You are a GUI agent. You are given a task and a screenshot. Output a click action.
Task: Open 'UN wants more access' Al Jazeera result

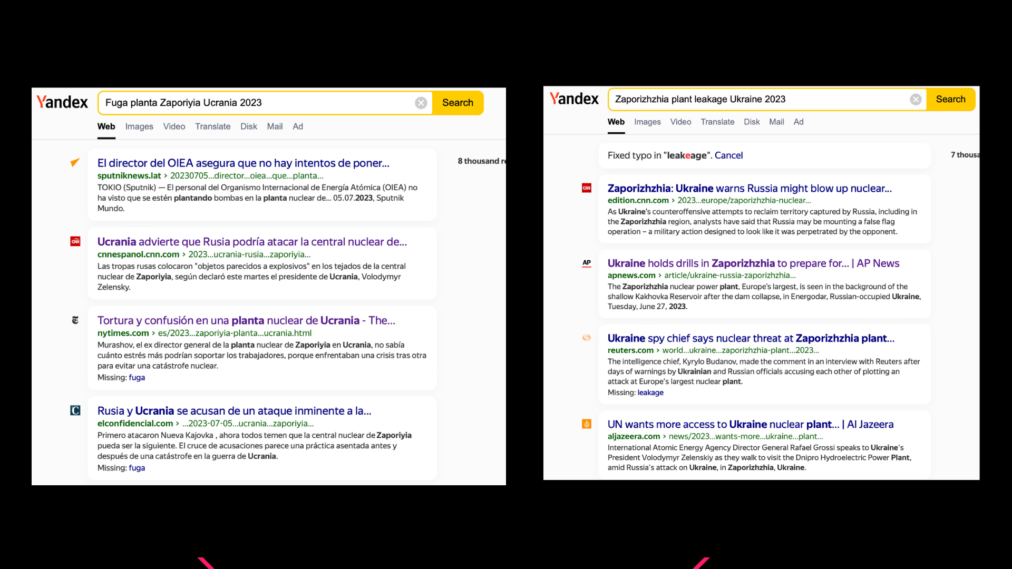(751, 424)
